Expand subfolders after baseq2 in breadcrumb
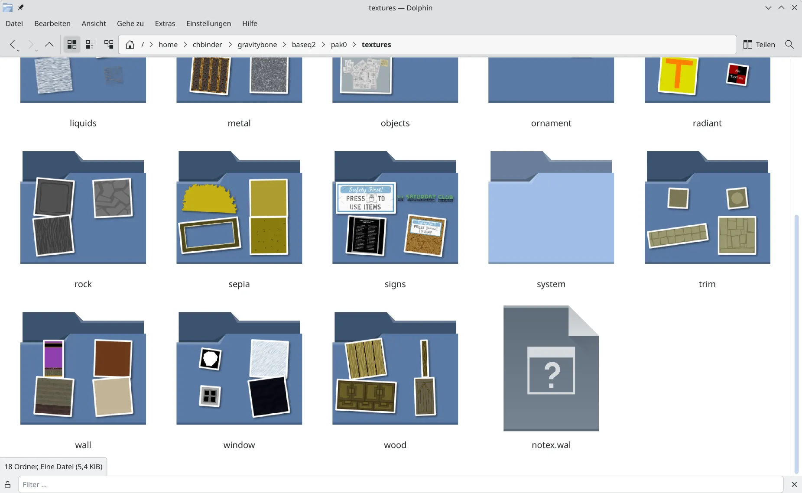802x493 pixels. (323, 45)
